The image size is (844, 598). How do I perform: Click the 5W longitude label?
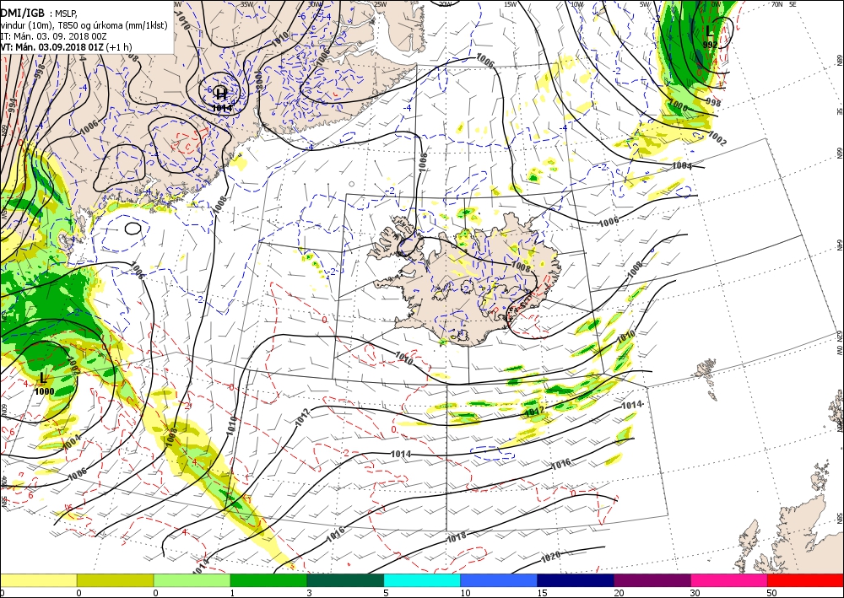click(646, 4)
